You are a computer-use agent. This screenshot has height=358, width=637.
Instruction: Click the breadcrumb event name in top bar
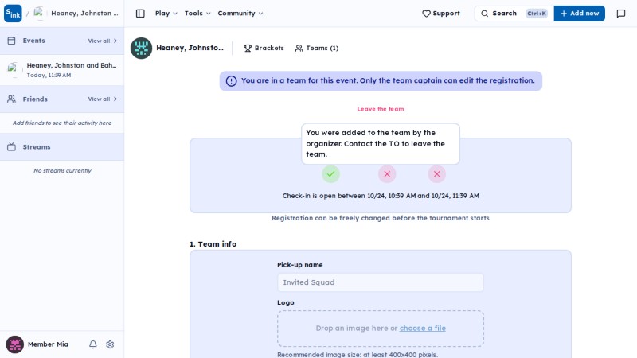(x=84, y=14)
